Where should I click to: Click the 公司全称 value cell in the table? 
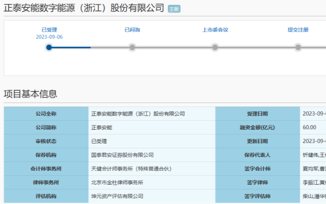point(152,114)
